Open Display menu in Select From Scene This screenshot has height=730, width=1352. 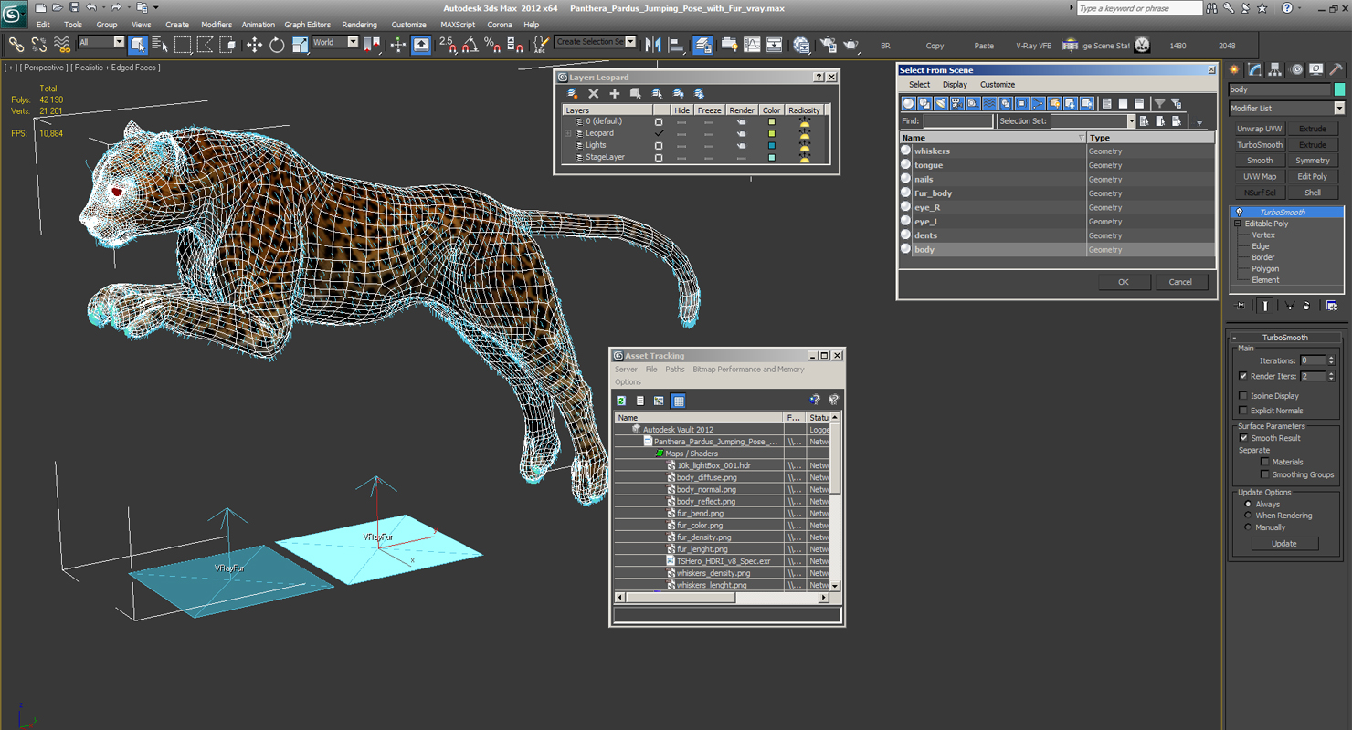[x=955, y=84]
